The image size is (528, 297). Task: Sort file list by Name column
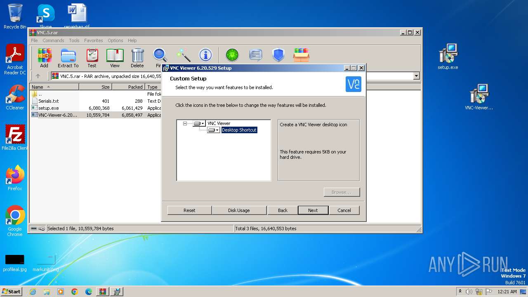coord(54,87)
